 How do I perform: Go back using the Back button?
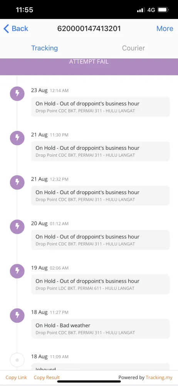(16, 29)
